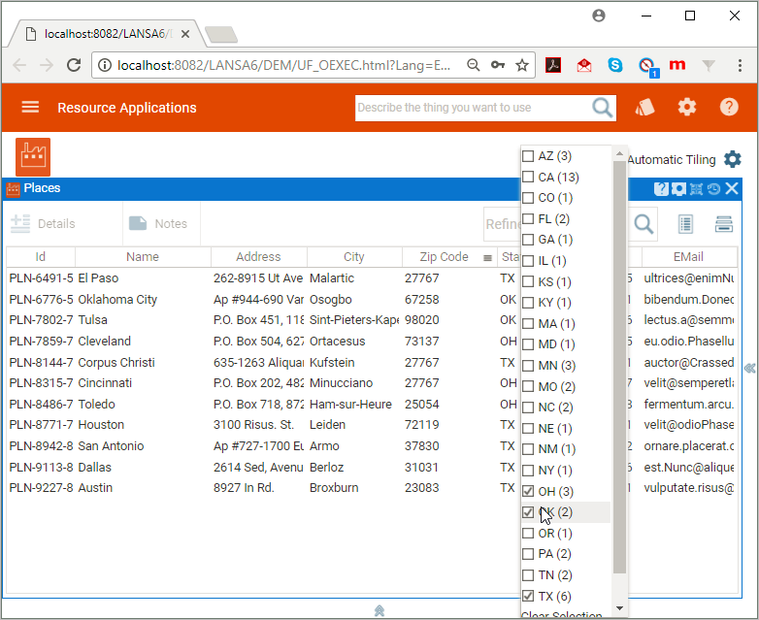Sort by the Name column header
This screenshot has width=759, height=620.
143,256
